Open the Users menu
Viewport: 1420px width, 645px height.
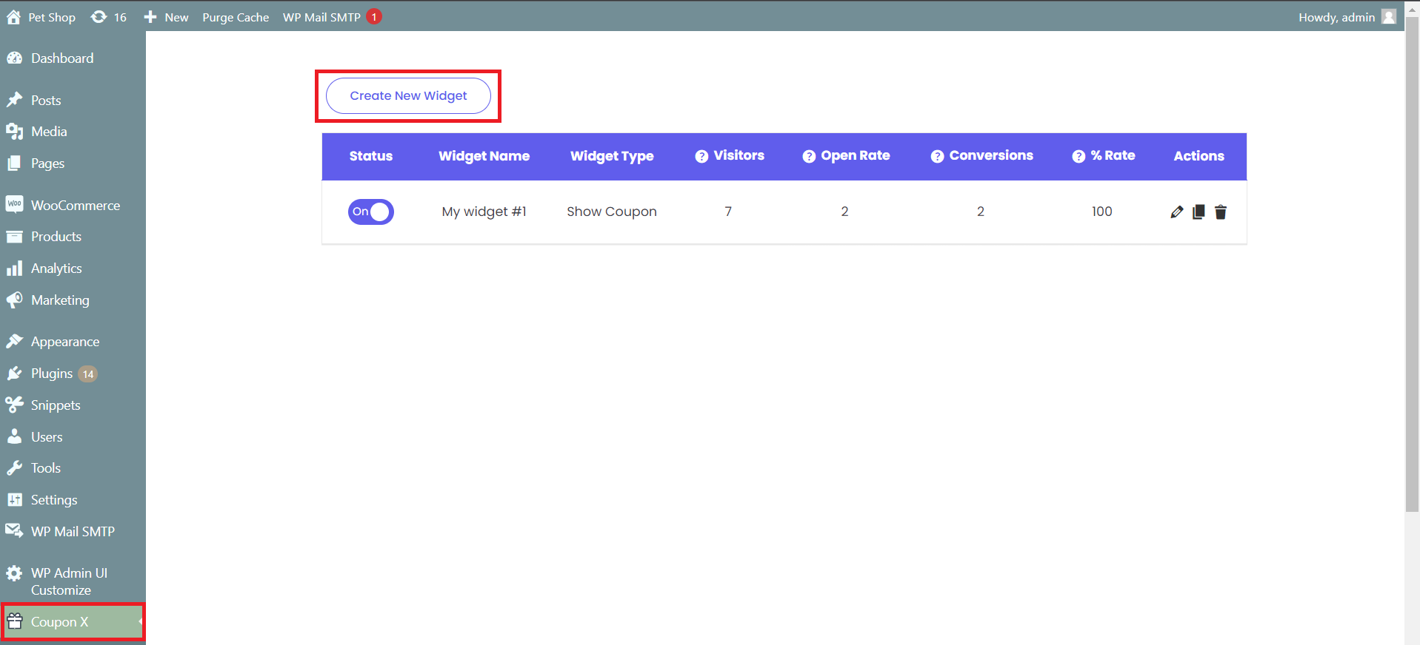[73, 437]
